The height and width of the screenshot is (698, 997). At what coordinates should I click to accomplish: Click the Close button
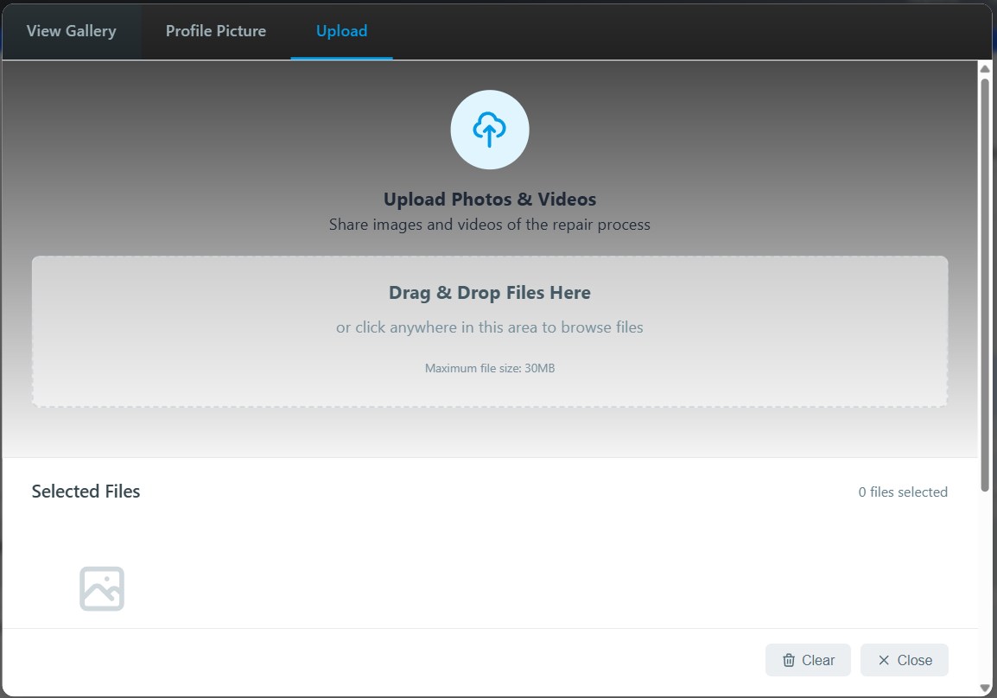tap(904, 659)
